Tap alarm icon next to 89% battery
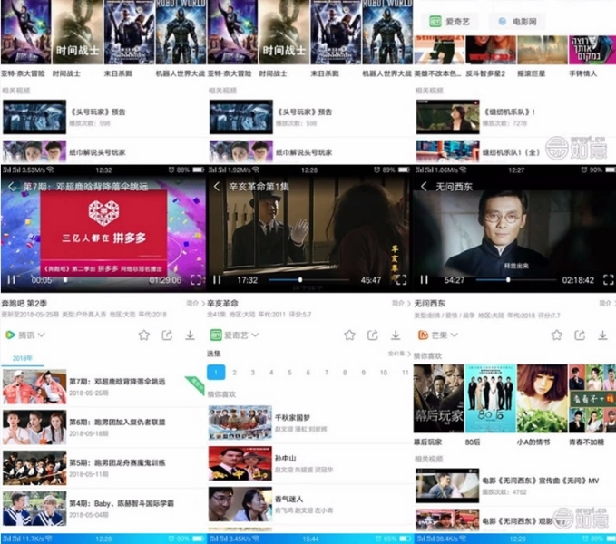 [376, 170]
